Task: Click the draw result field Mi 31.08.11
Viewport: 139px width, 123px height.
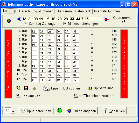Action: (62, 19)
